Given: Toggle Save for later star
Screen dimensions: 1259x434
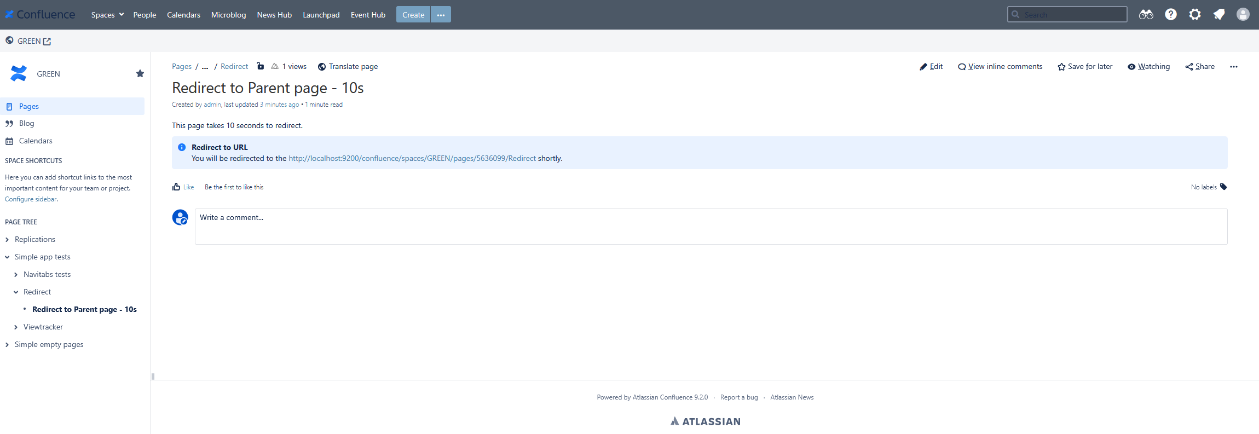Looking at the screenshot, I should click(x=1085, y=67).
